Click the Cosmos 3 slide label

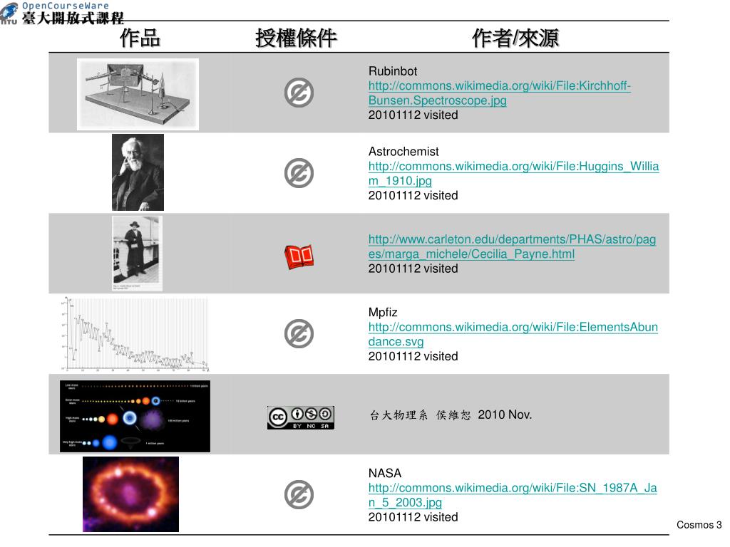coord(699,525)
